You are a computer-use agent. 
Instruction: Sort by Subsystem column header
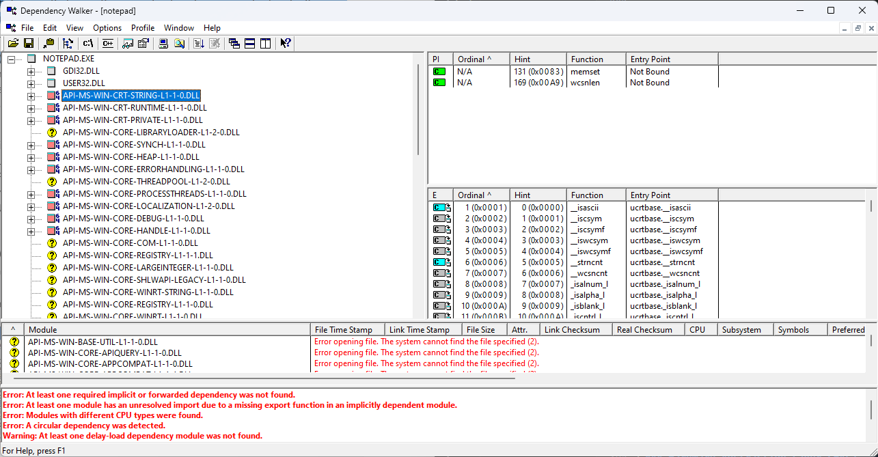[x=745, y=330]
